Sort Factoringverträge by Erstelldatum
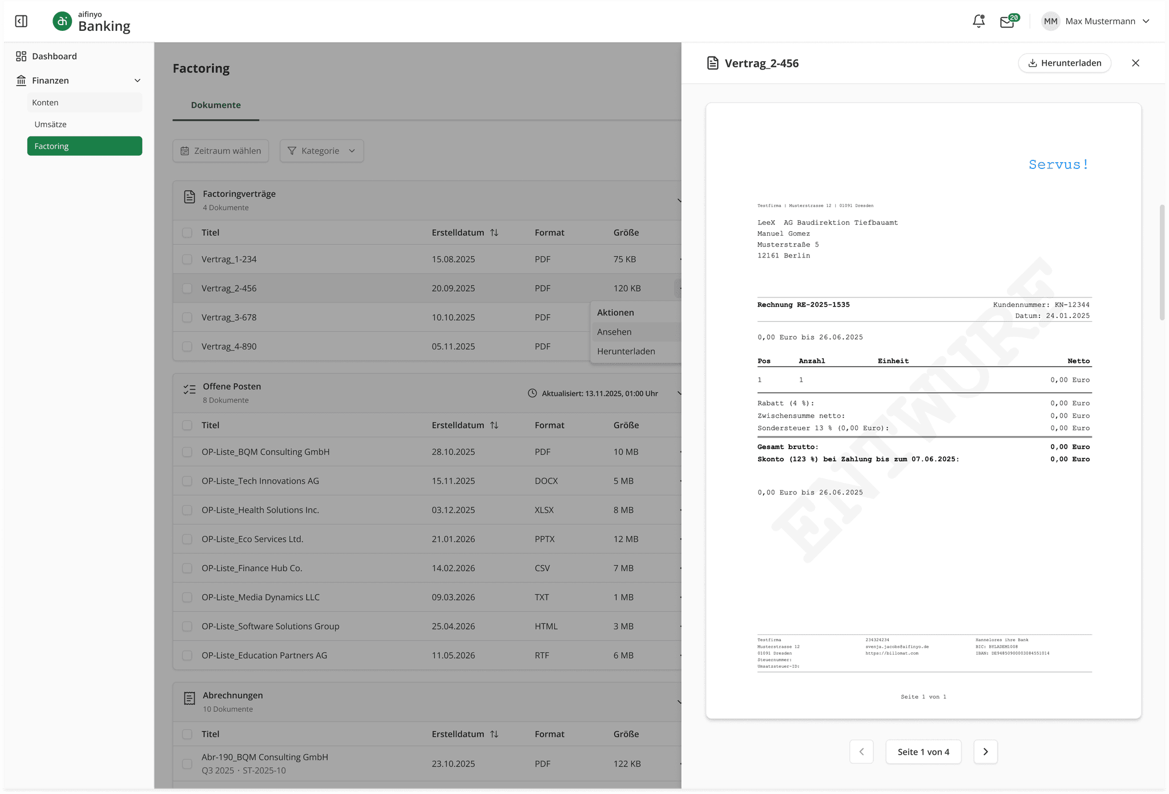 [494, 232]
